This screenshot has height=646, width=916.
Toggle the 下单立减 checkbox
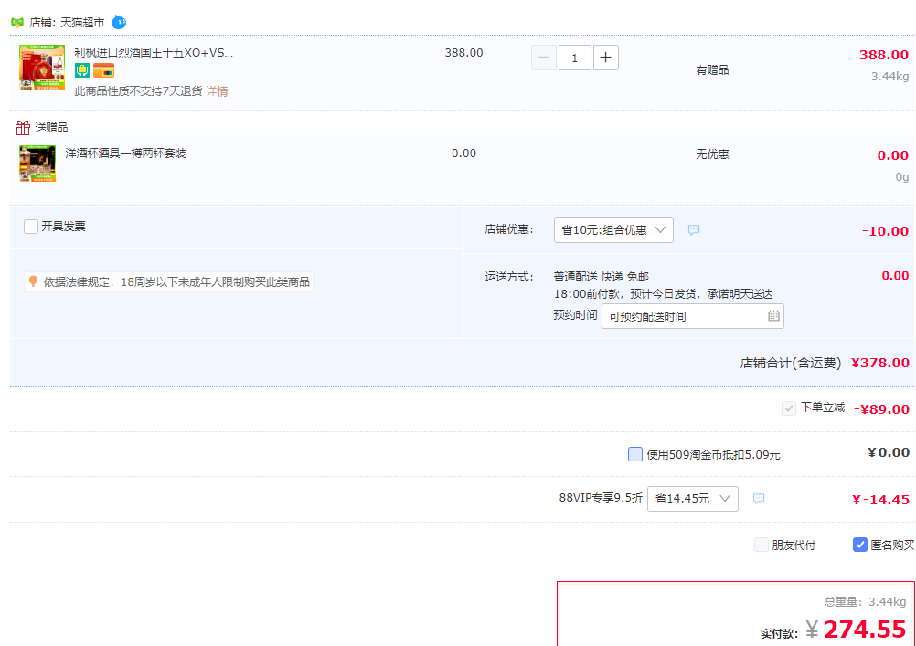pos(789,408)
